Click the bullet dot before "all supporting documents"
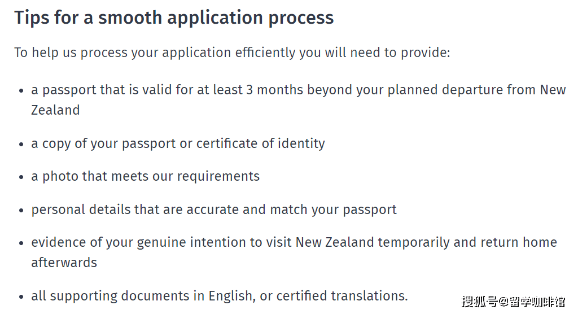Viewport: 578px width, 314px height. pos(21,296)
